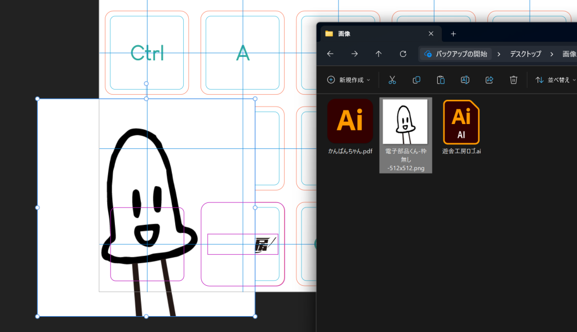Rename the selected file via toolbar icon
577x332 pixels.
pos(465,80)
